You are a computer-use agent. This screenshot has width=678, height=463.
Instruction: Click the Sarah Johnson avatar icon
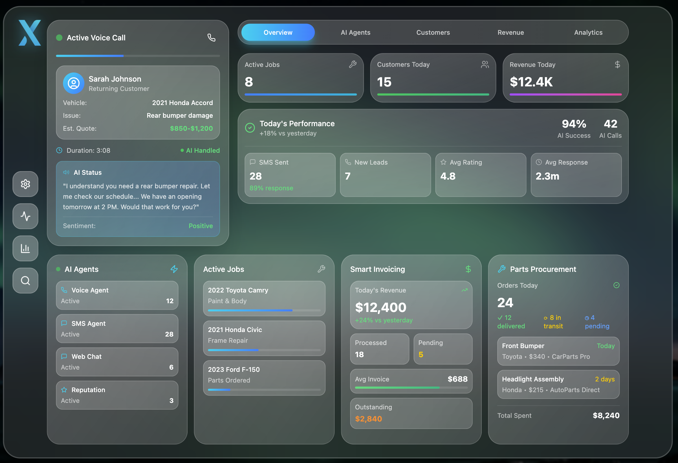pyautogui.click(x=74, y=83)
